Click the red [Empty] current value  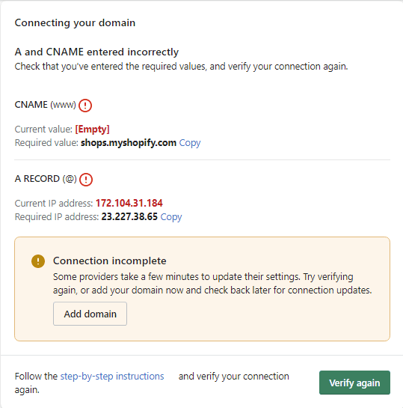tap(92, 130)
